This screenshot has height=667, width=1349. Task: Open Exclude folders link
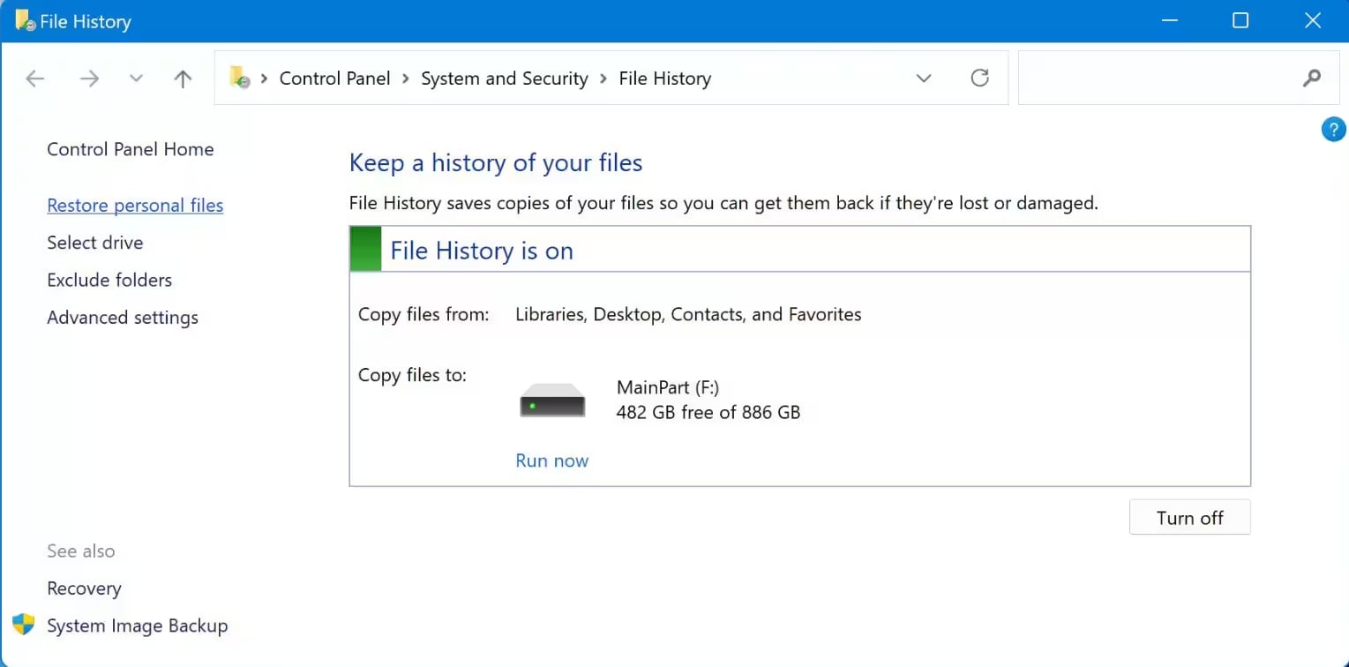(109, 280)
